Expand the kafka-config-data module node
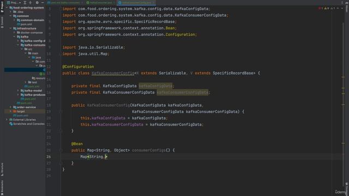Image resolution: width=349 pixels, height=196 pixels. pos(18,41)
